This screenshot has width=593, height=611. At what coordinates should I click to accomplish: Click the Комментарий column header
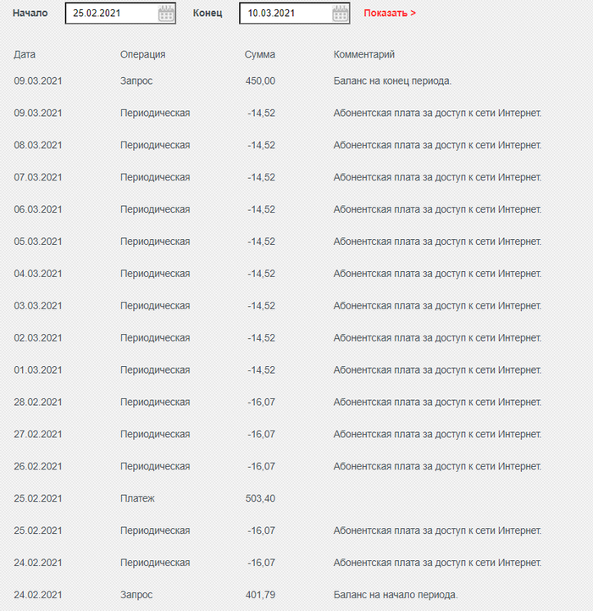(x=364, y=54)
